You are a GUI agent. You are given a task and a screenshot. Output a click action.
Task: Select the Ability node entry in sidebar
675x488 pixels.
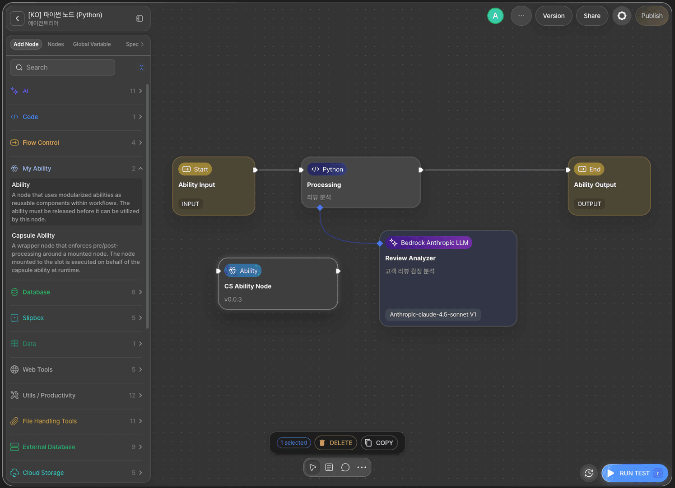point(76,202)
